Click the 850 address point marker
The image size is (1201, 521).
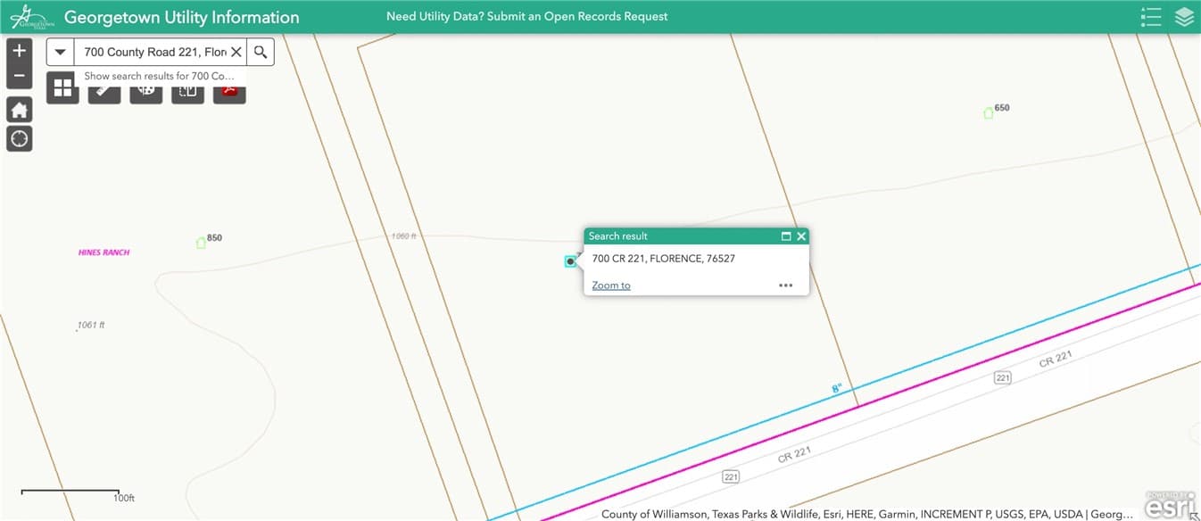[201, 243]
